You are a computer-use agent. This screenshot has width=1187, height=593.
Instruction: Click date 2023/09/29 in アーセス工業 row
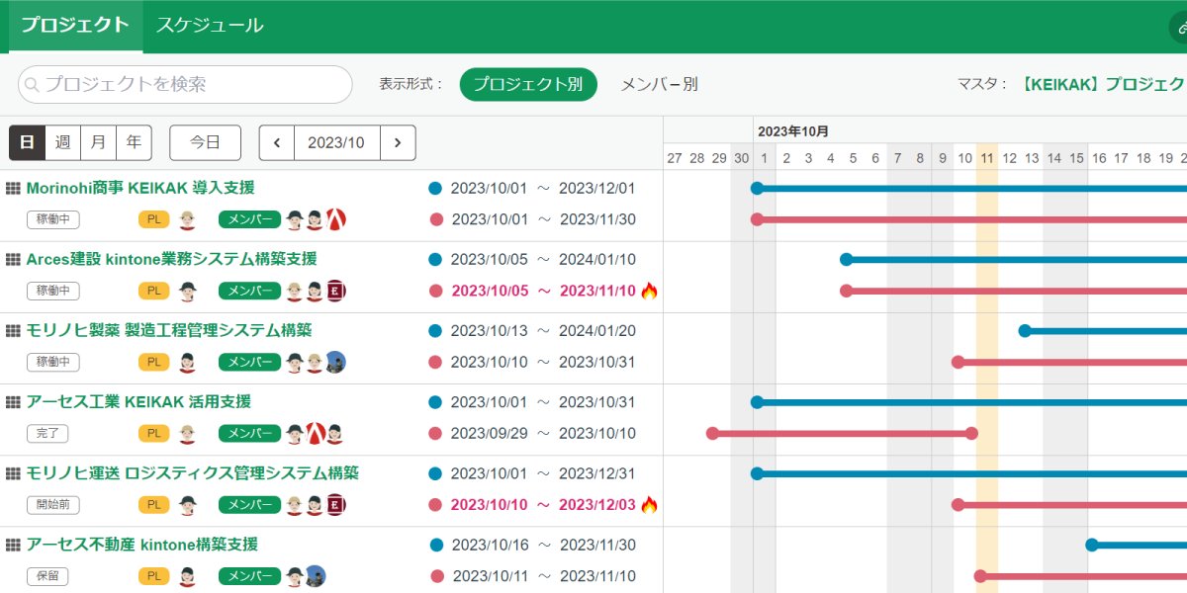[x=491, y=433]
